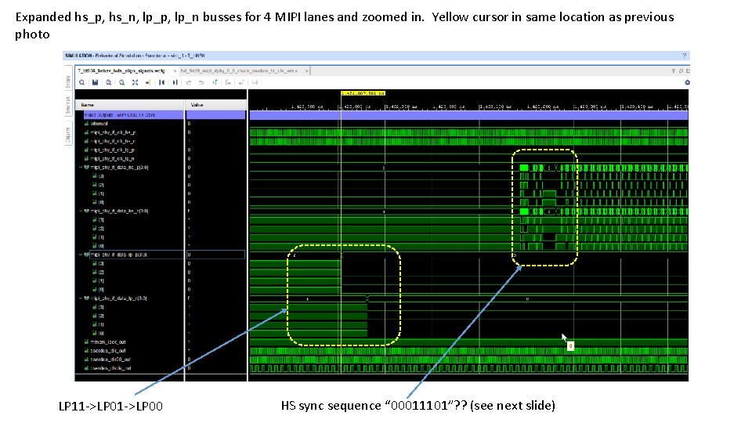Image resolution: width=752 pixels, height=423 pixels.
Task: Open waveform settings gear icon
Action: [687, 82]
